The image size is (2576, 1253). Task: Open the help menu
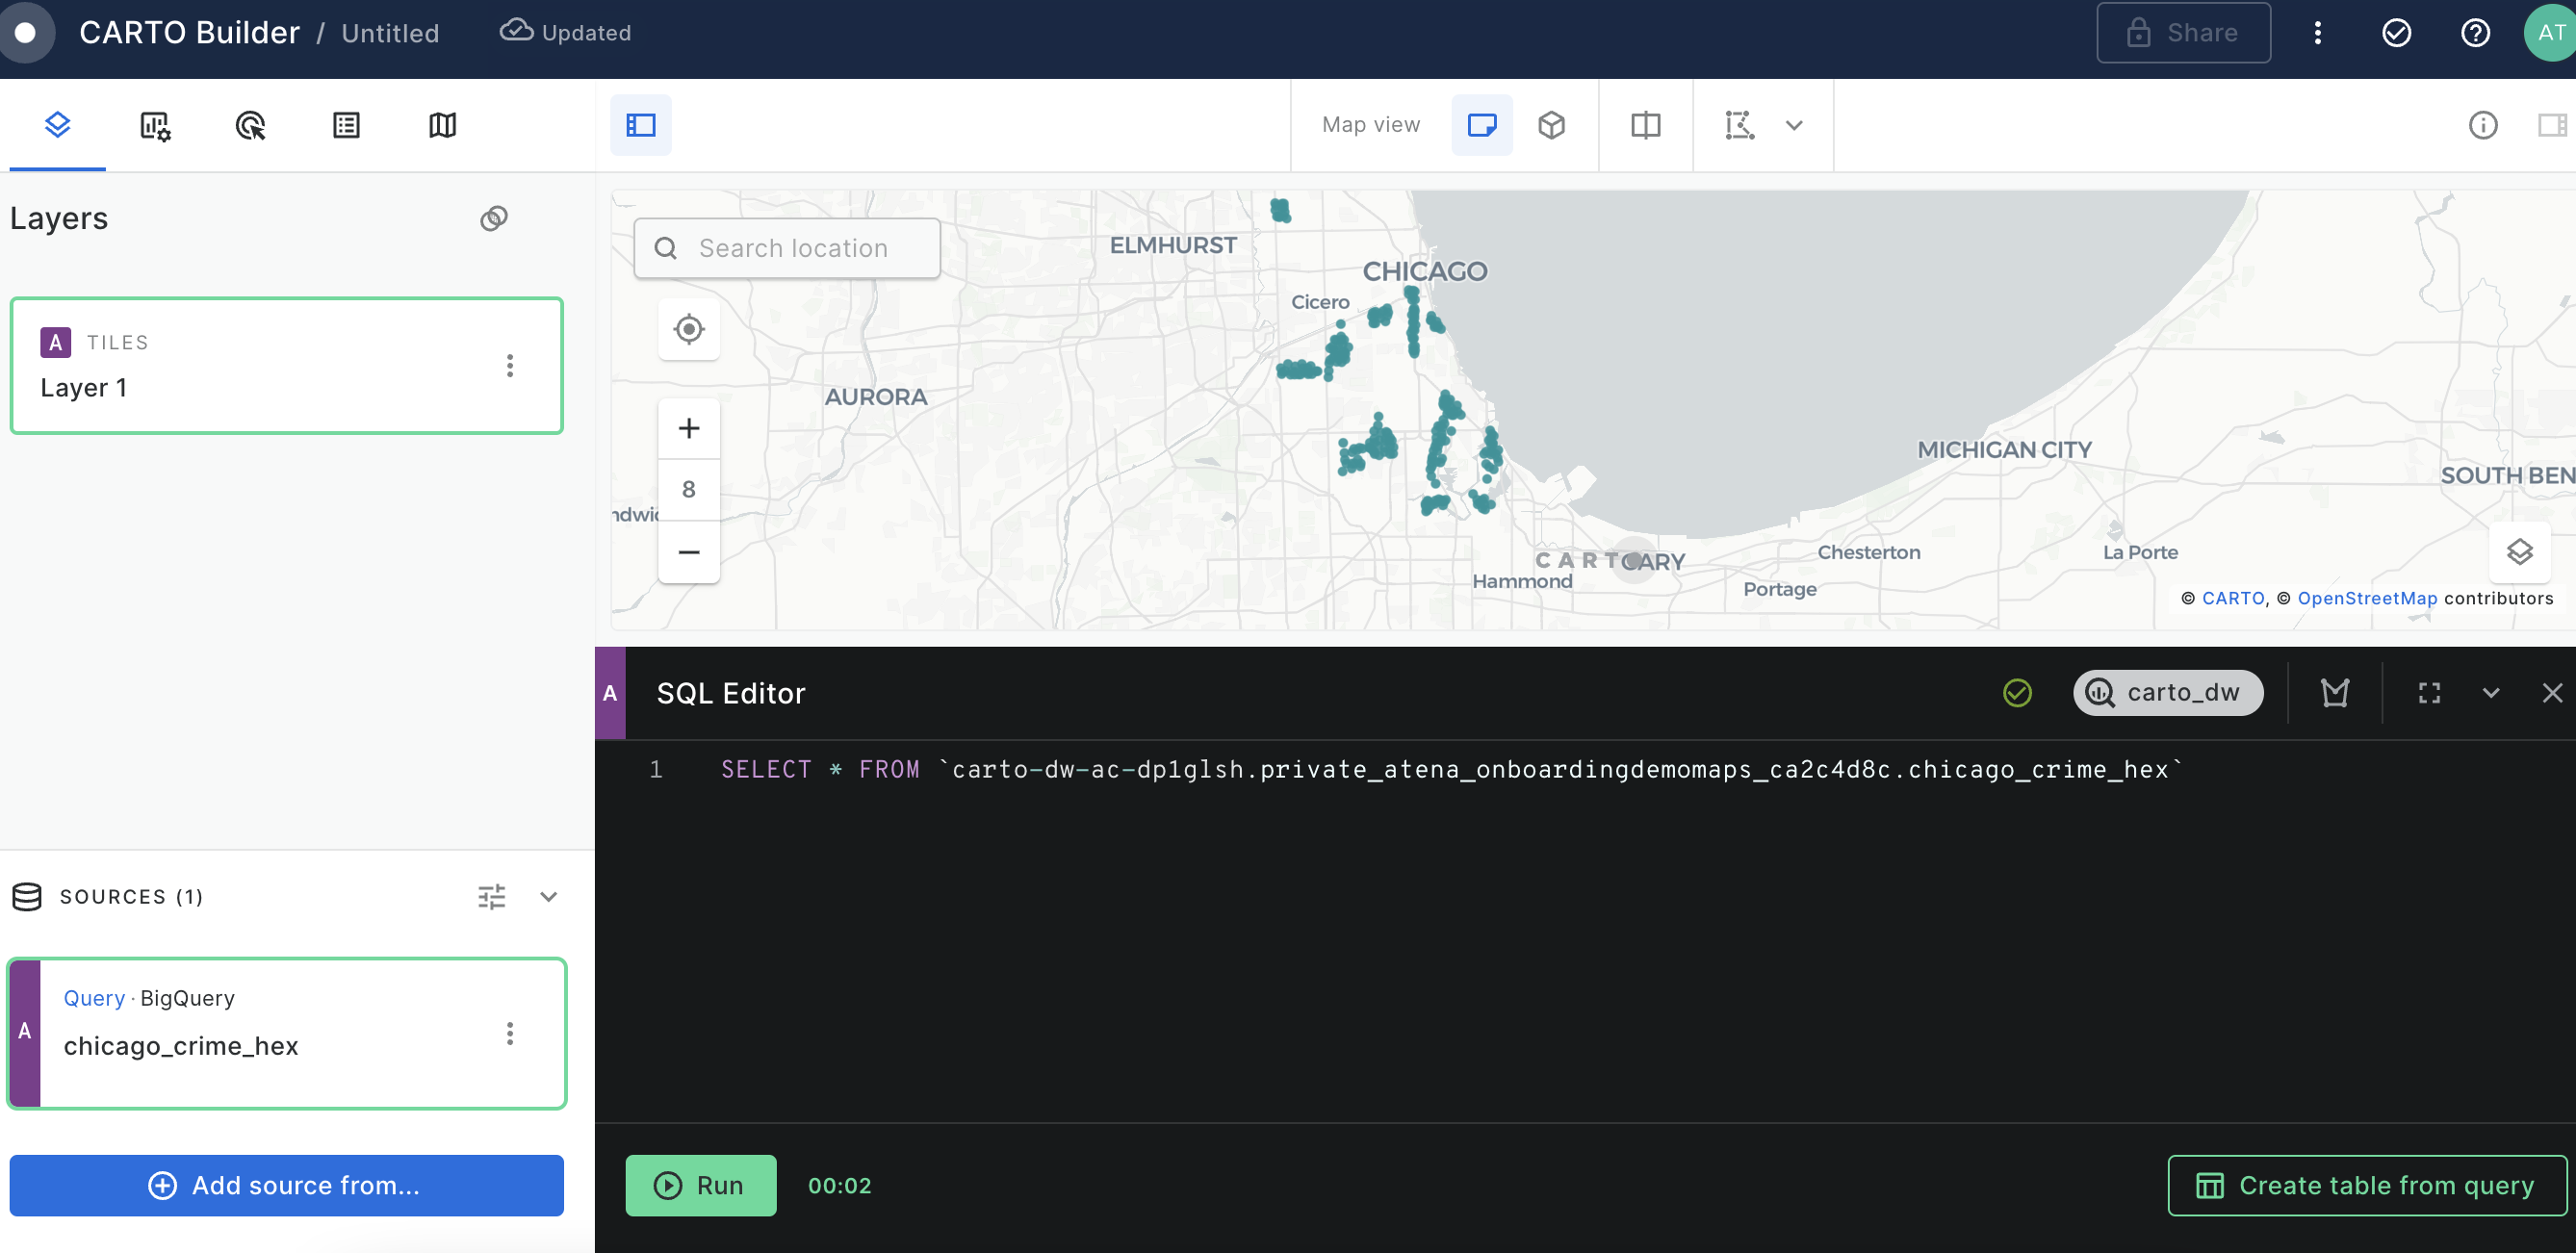pos(2475,33)
